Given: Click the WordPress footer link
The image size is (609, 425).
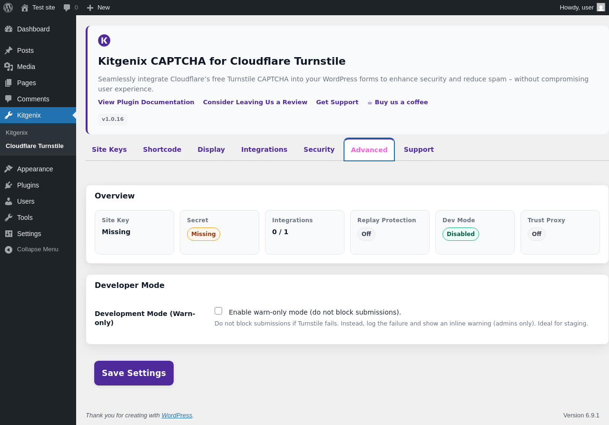Looking at the screenshot, I should tap(177, 415).
